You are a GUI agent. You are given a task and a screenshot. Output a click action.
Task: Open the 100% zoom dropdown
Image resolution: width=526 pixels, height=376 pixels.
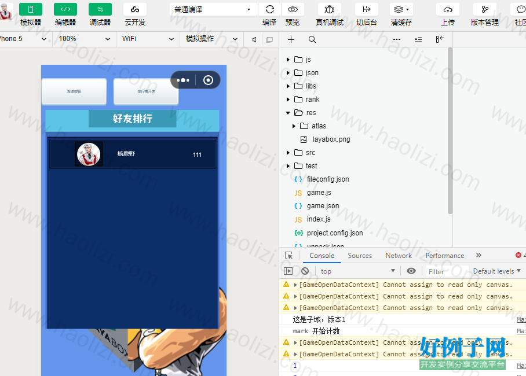[x=84, y=39]
